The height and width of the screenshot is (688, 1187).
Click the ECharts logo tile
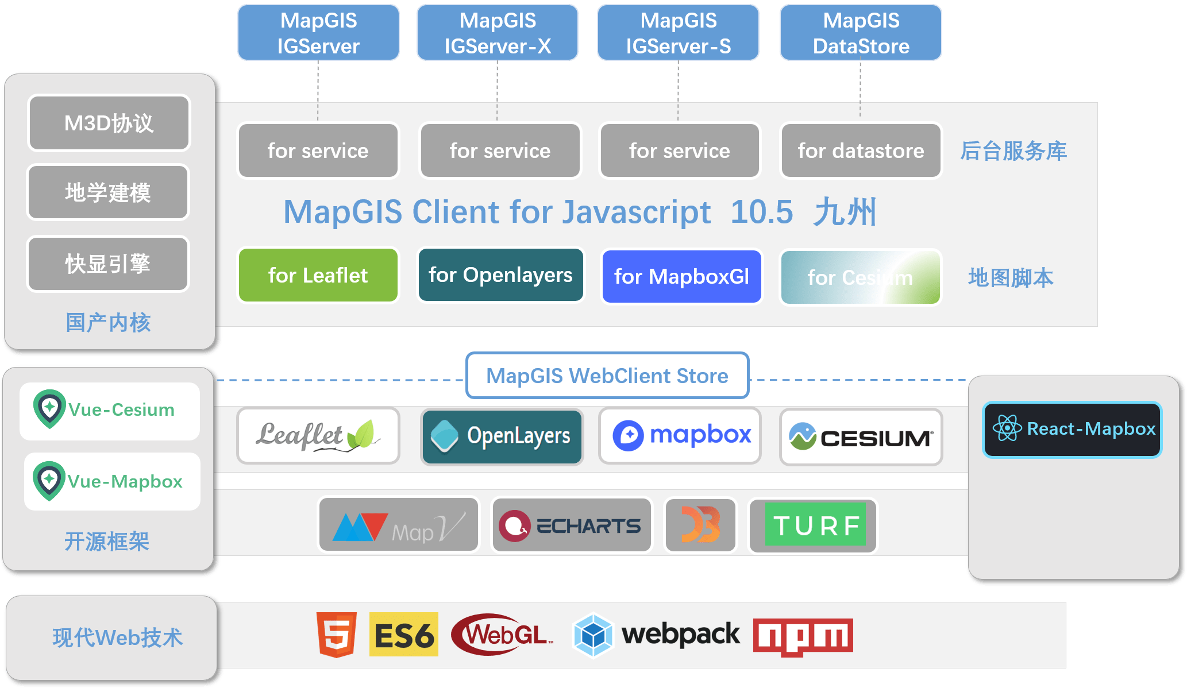point(572,525)
